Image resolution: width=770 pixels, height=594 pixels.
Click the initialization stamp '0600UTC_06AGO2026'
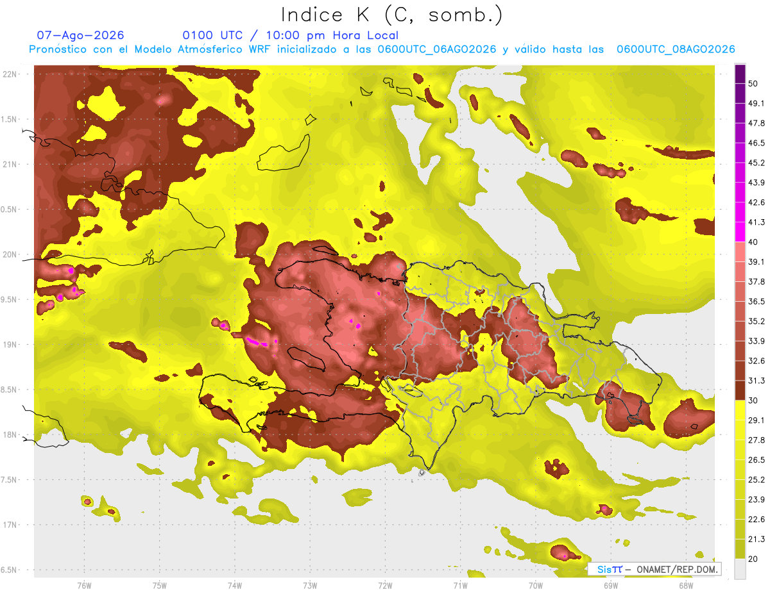[x=437, y=49]
